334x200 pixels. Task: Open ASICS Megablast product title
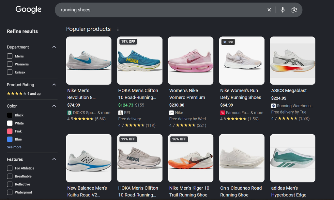click(x=289, y=90)
